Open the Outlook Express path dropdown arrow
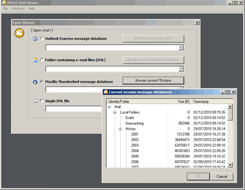The height and width of the screenshot is (190, 245). (181, 48)
